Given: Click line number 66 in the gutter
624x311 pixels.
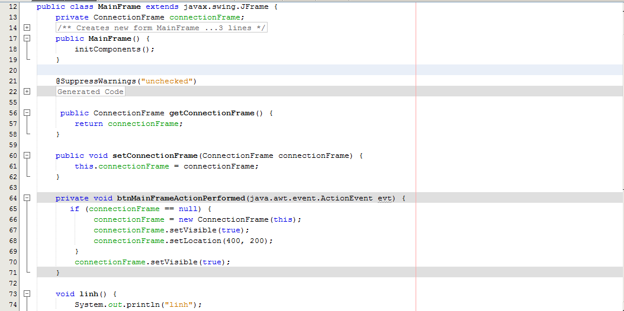Looking at the screenshot, I should click(x=13, y=219).
